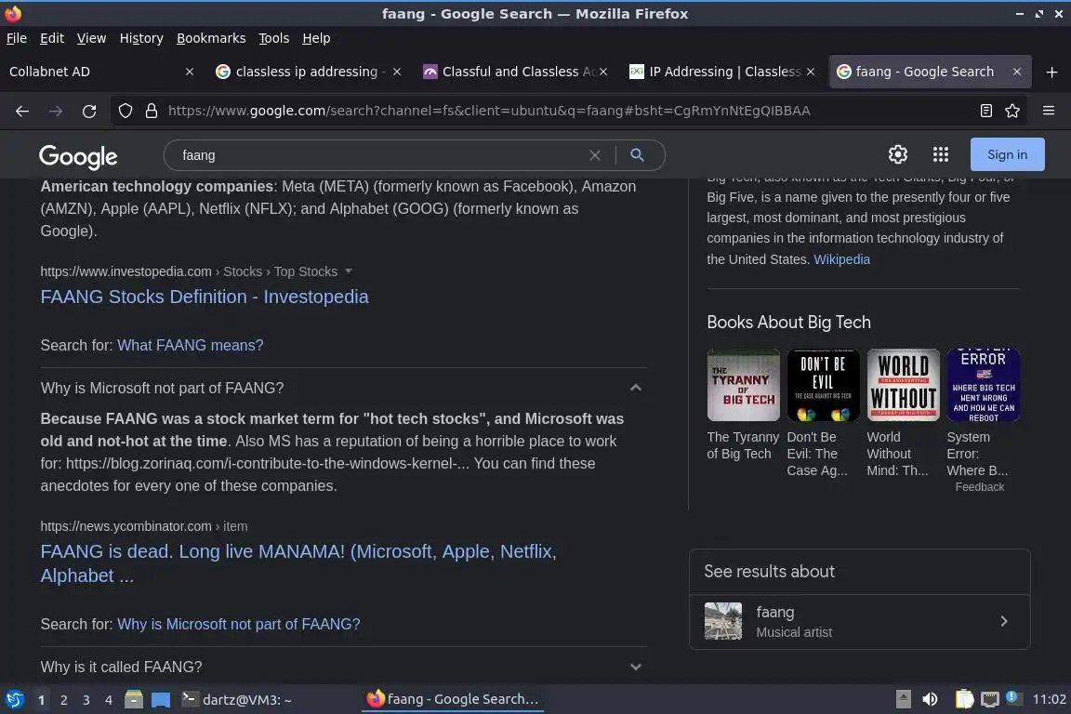The height and width of the screenshot is (714, 1071).
Task: Open the Help menu
Action: click(316, 38)
